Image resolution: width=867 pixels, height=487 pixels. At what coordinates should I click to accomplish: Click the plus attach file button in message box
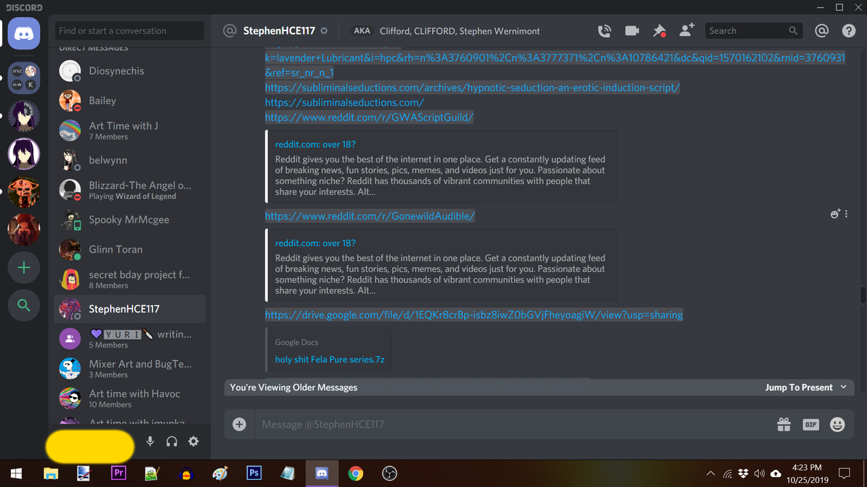[x=239, y=424]
